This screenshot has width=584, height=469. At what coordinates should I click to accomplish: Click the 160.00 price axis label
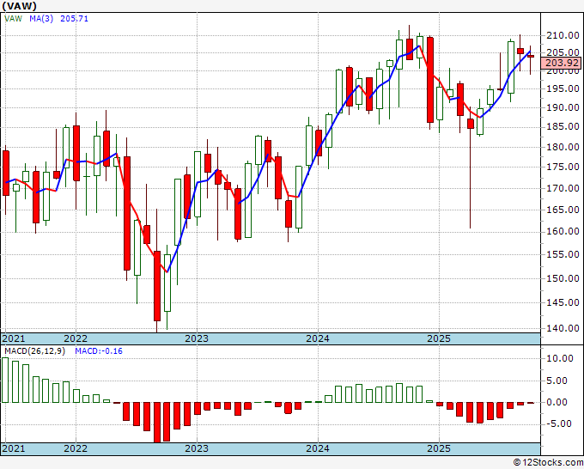(x=563, y=231)
